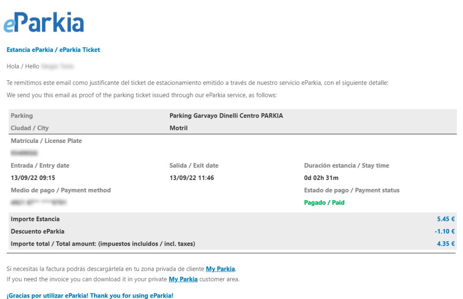This screenshot has width=463, height=299.
Task: Click the Thank you for using eParkia line
Action: tap(90, 296)
